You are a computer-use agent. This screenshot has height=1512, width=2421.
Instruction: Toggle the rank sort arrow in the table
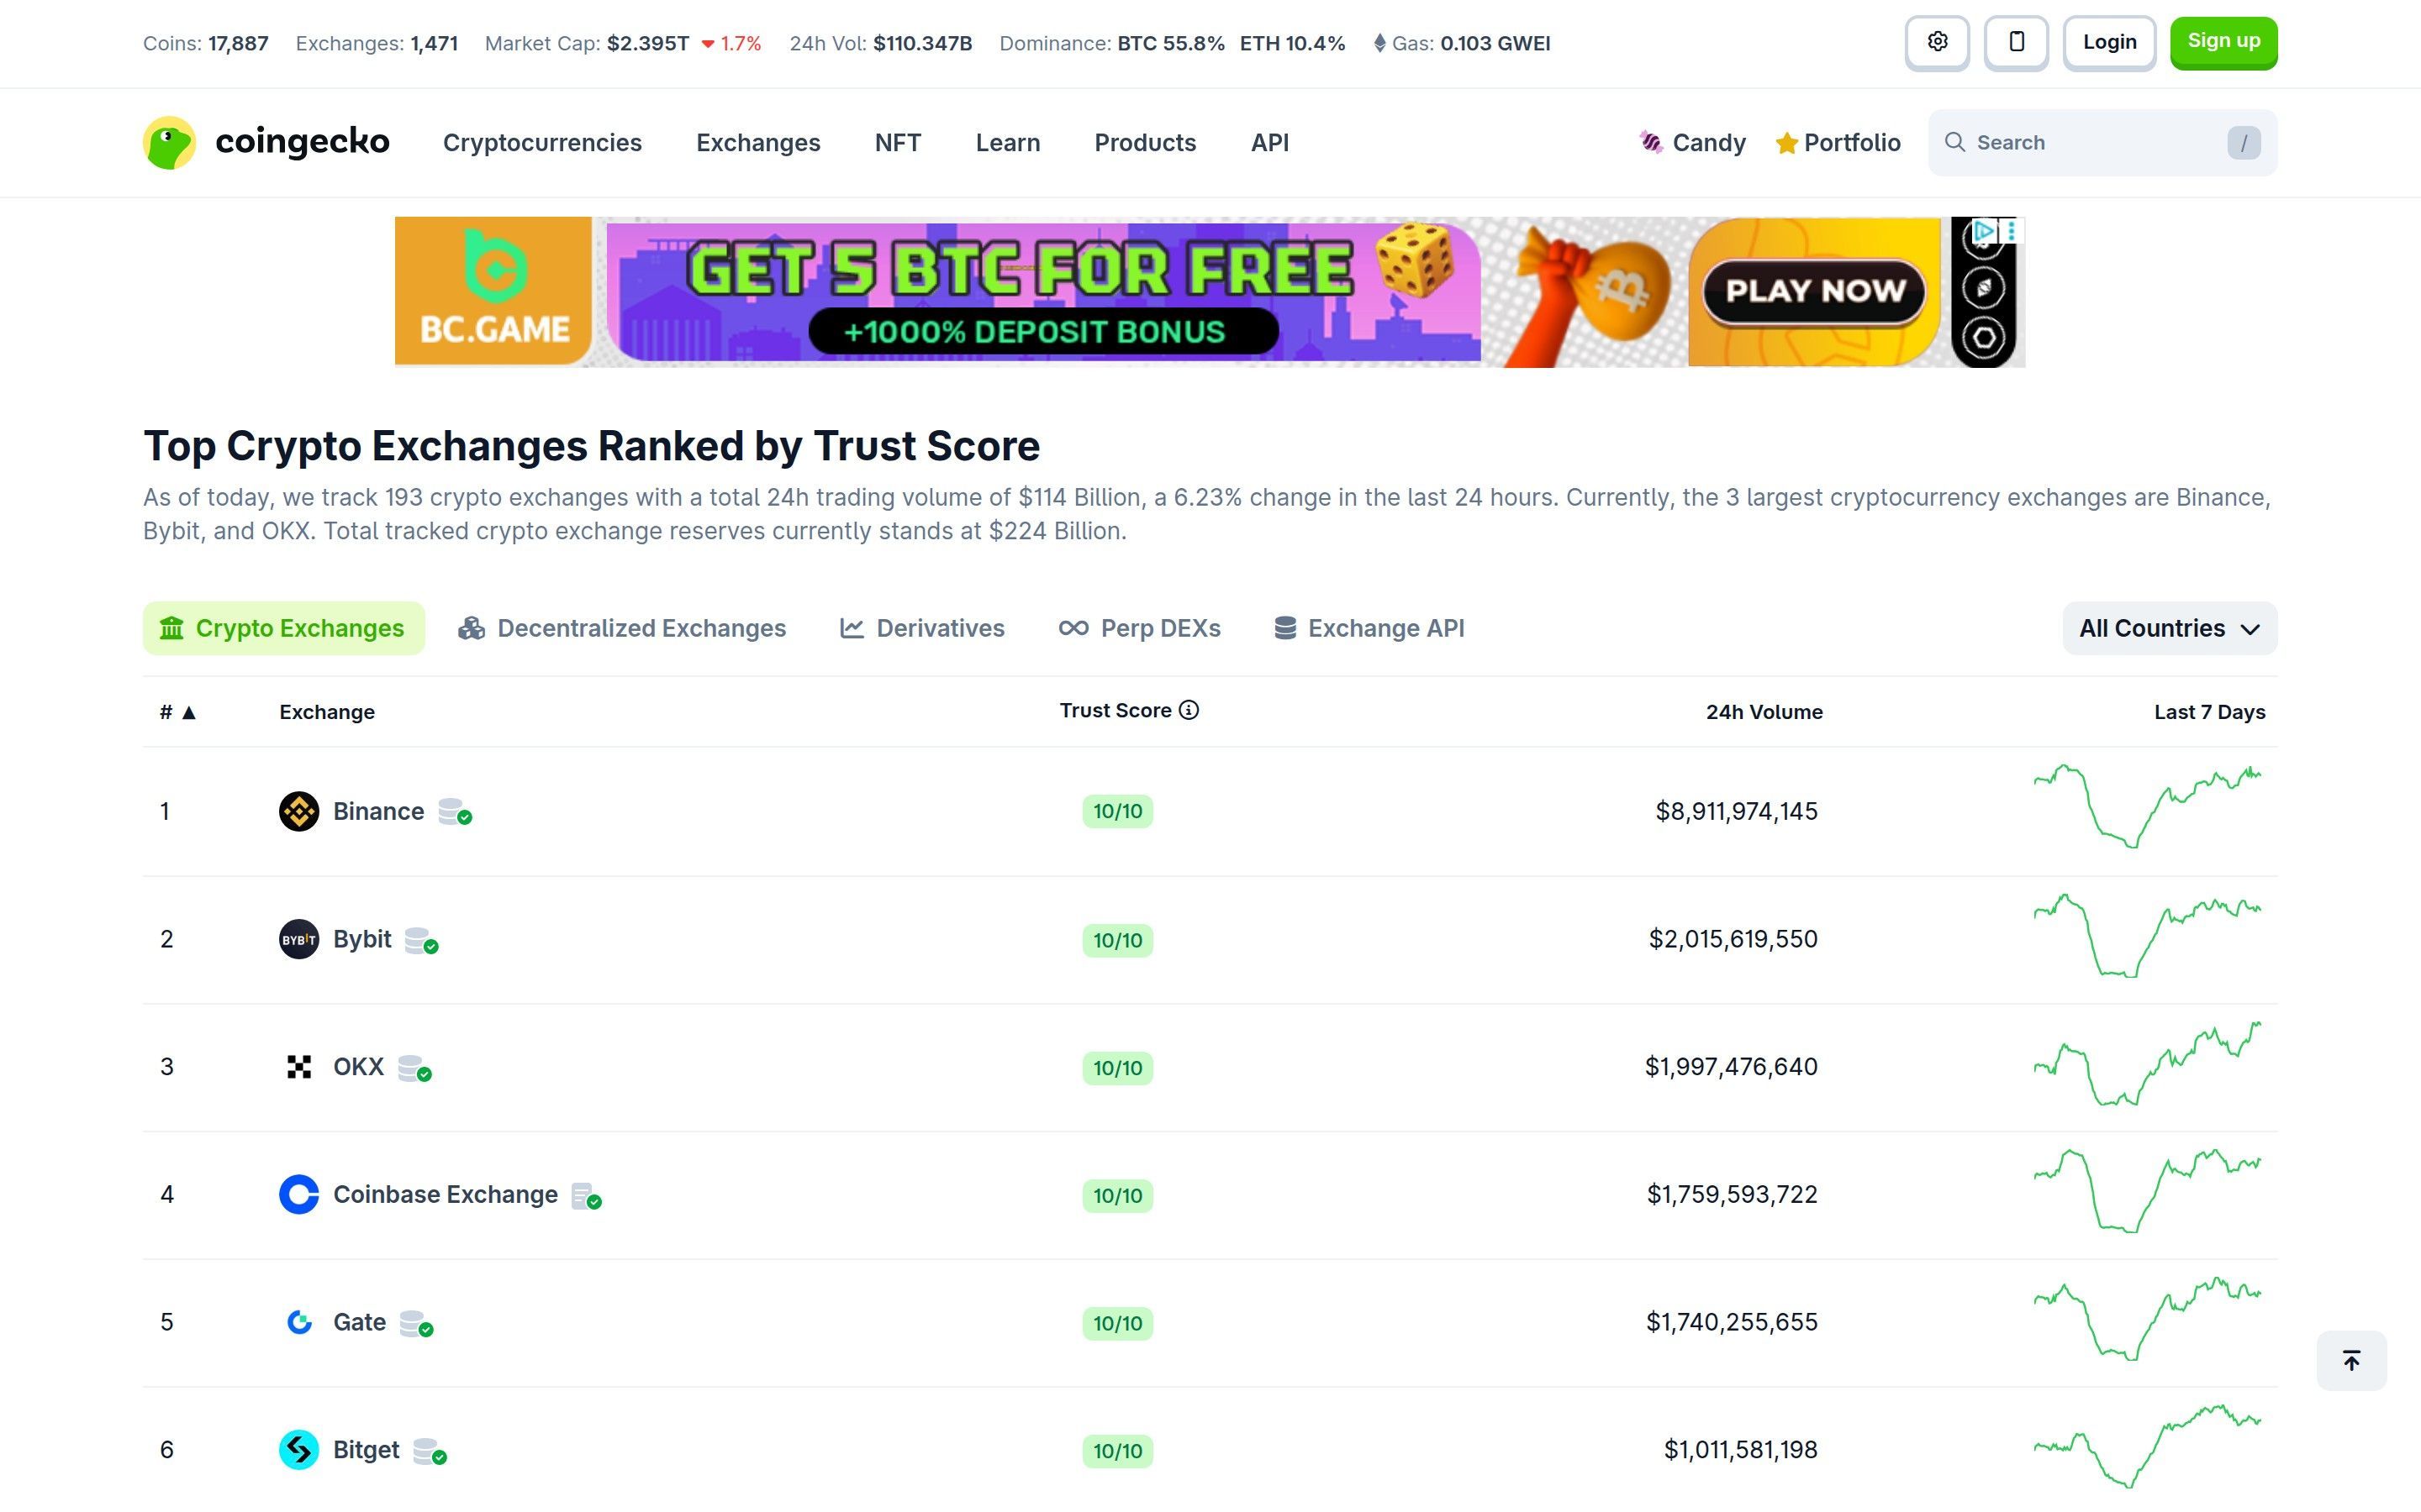point(188,712)
